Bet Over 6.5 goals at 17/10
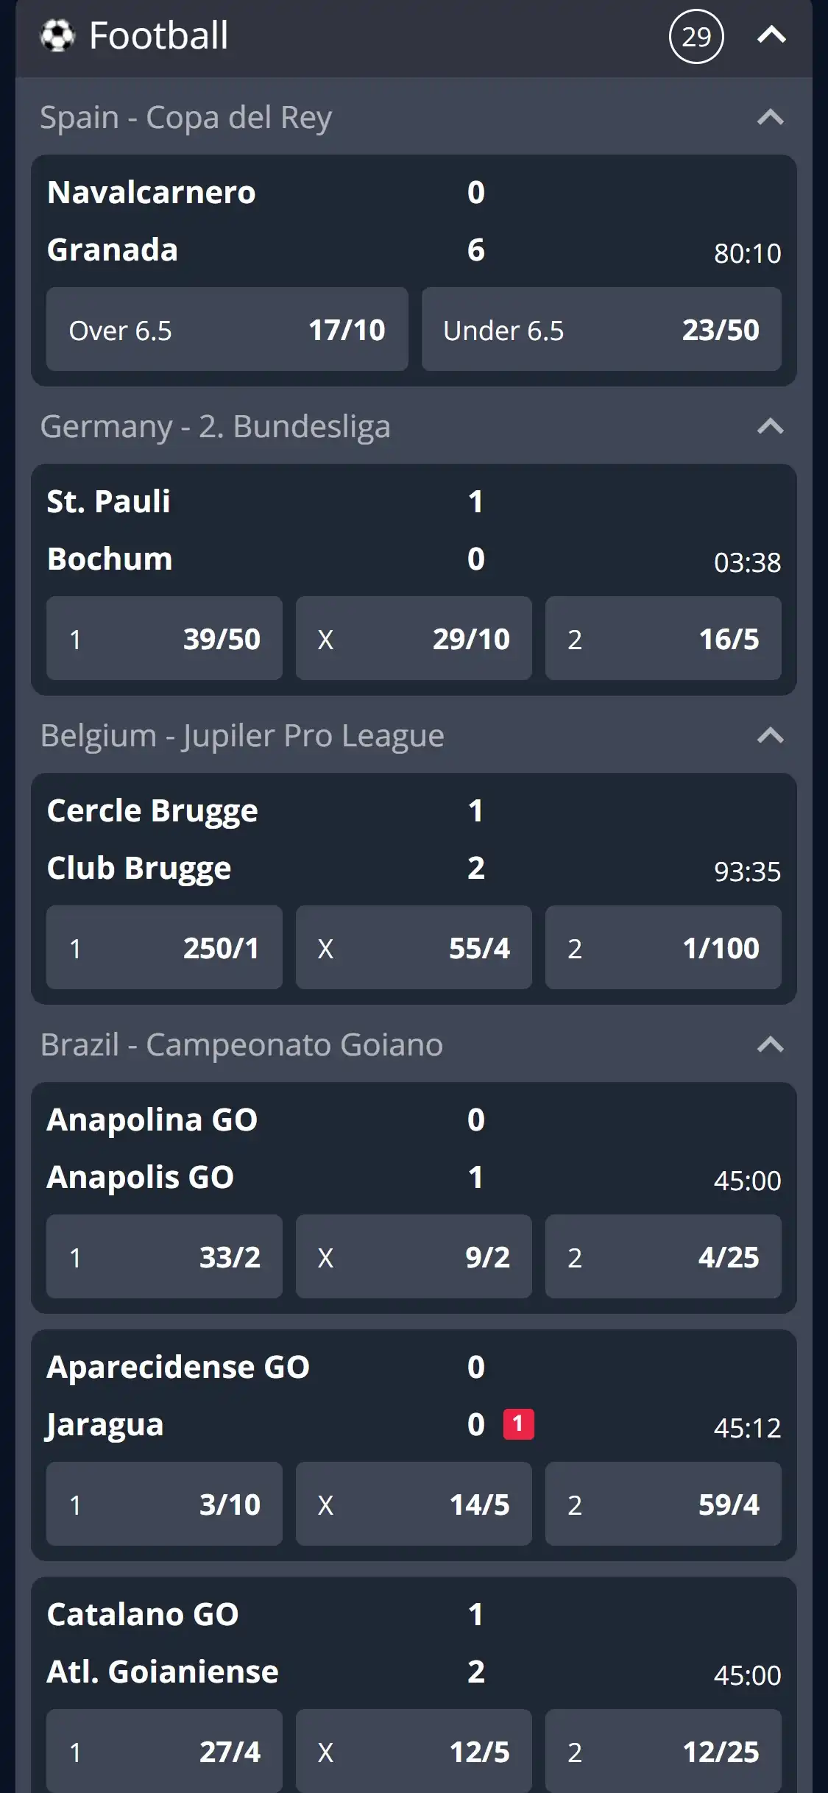Image resolution: width=828 pixels, height=1793 pixels. (227, 330)
